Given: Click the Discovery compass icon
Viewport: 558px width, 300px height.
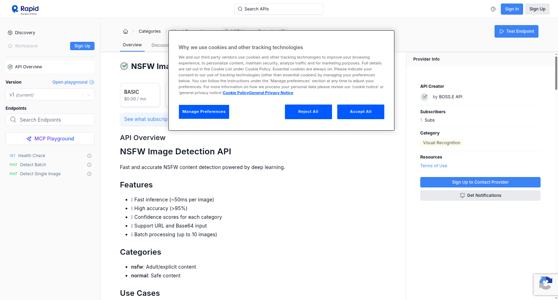Looking at the screenshot, I should [10, 33].
